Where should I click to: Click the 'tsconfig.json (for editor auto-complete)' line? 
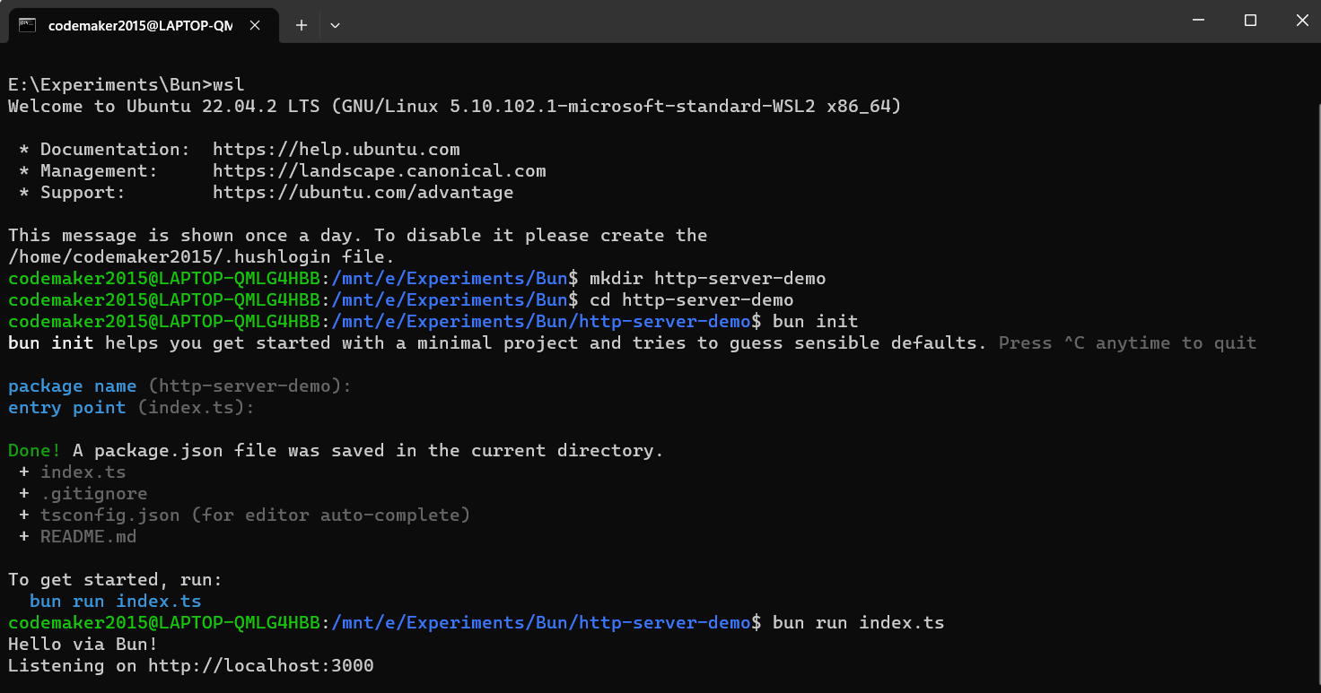tap(256, 515)
